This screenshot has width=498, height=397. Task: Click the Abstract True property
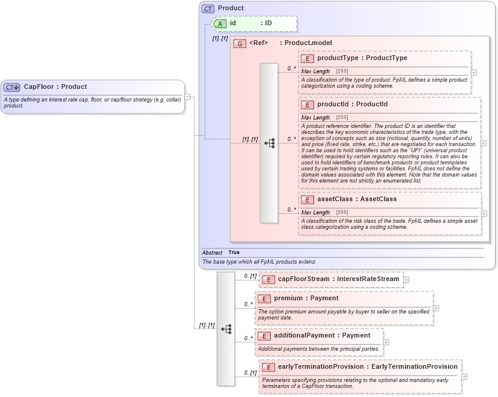[x=220, y=252]
